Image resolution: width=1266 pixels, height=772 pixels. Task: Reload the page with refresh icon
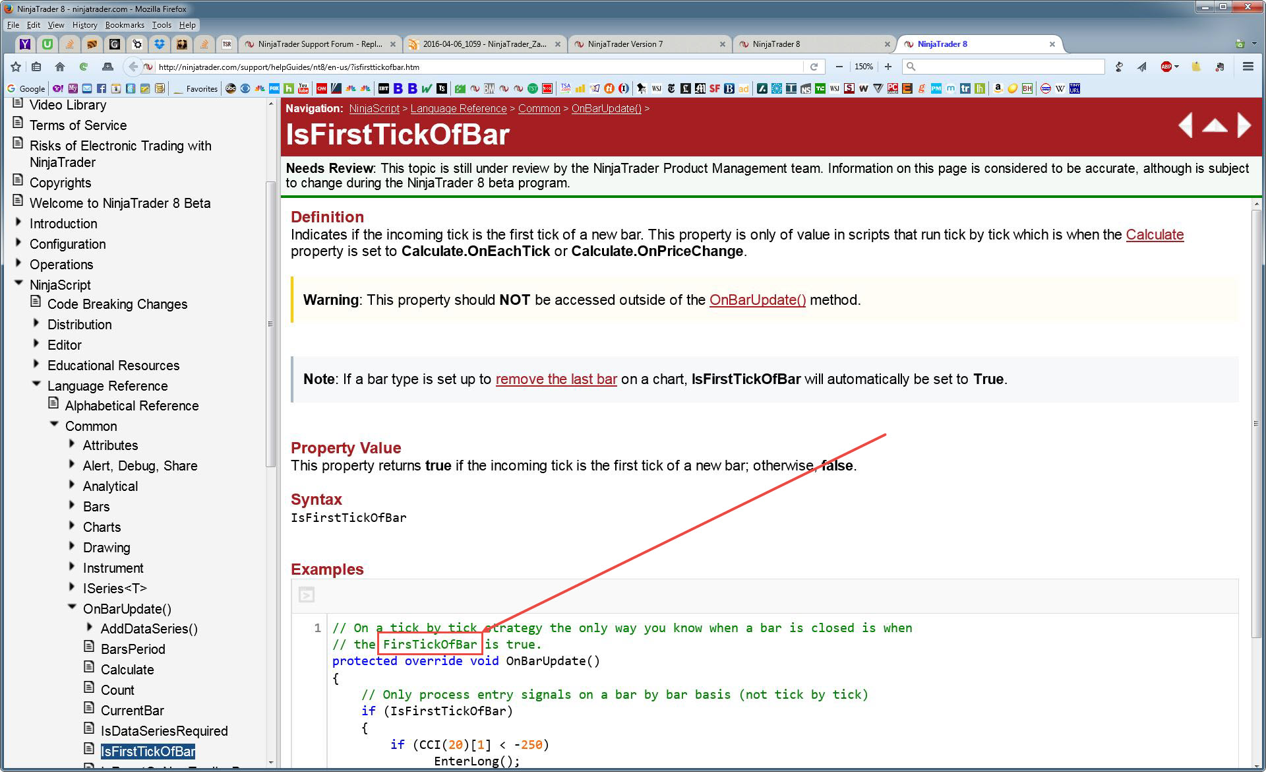814,67
